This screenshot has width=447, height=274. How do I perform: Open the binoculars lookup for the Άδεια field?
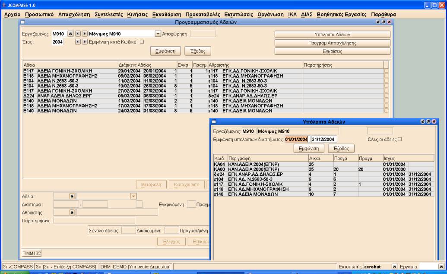click(72, 196)
